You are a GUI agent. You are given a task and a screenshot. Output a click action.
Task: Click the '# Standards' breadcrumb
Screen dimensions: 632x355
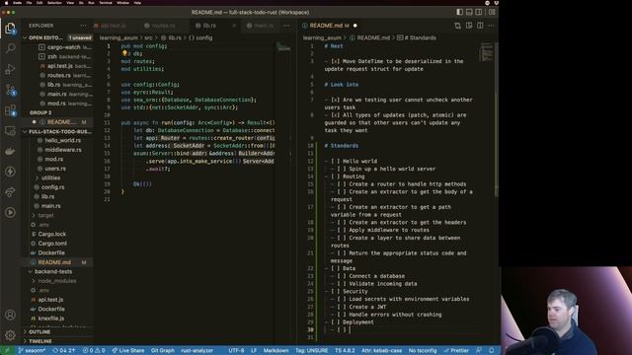[x=417, y=37]
